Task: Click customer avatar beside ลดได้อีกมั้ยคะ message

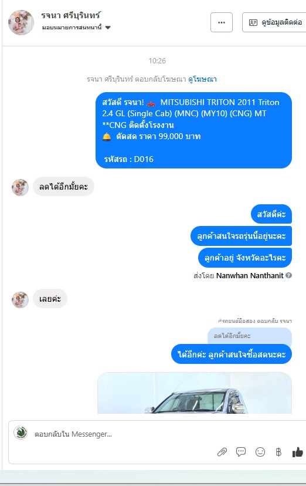Action: click(20, 187)
